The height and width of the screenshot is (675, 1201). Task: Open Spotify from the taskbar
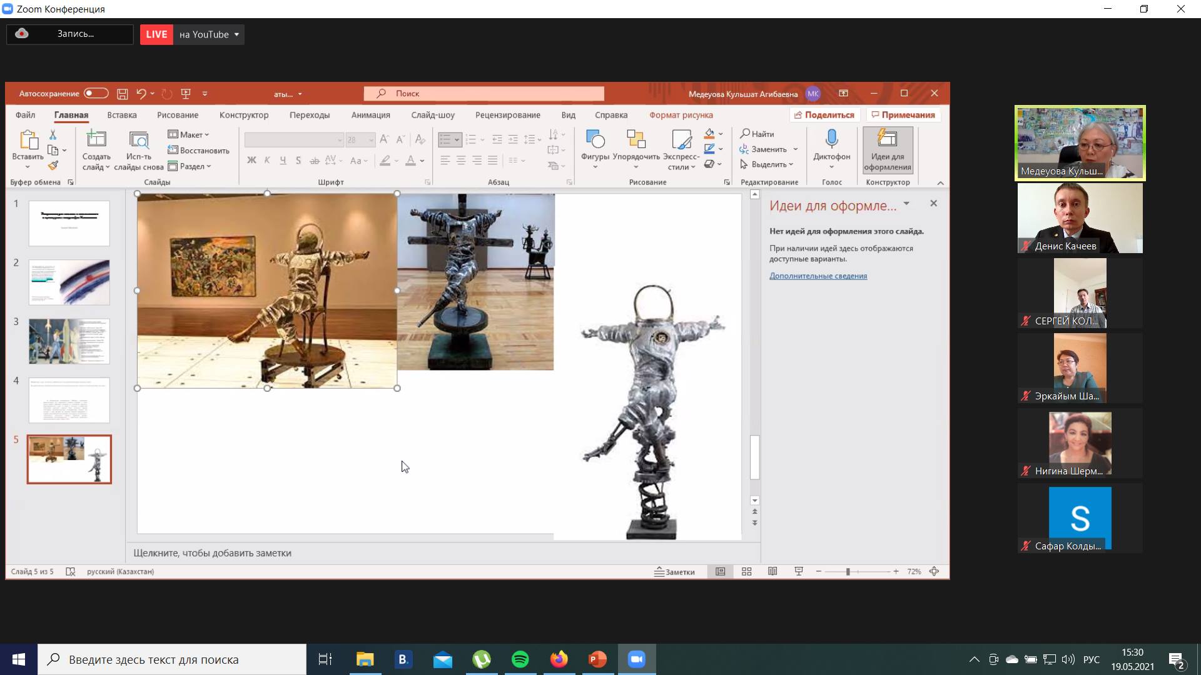(x=520, y=659)
